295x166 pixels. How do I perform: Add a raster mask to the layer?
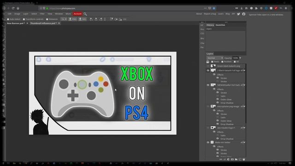(232, 160)
